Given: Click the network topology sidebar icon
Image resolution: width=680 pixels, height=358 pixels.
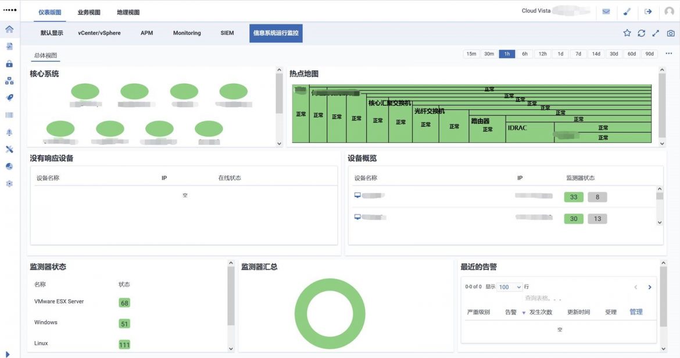Looking at the screenshot, I should 9,80.
